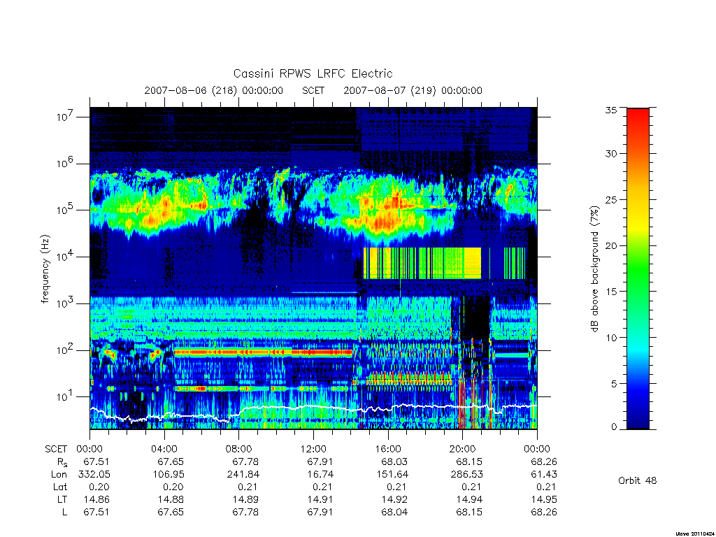Click the yellow striped band near 10^4 Hz
This screenshot has height=537, width=716.
point(422,263)
